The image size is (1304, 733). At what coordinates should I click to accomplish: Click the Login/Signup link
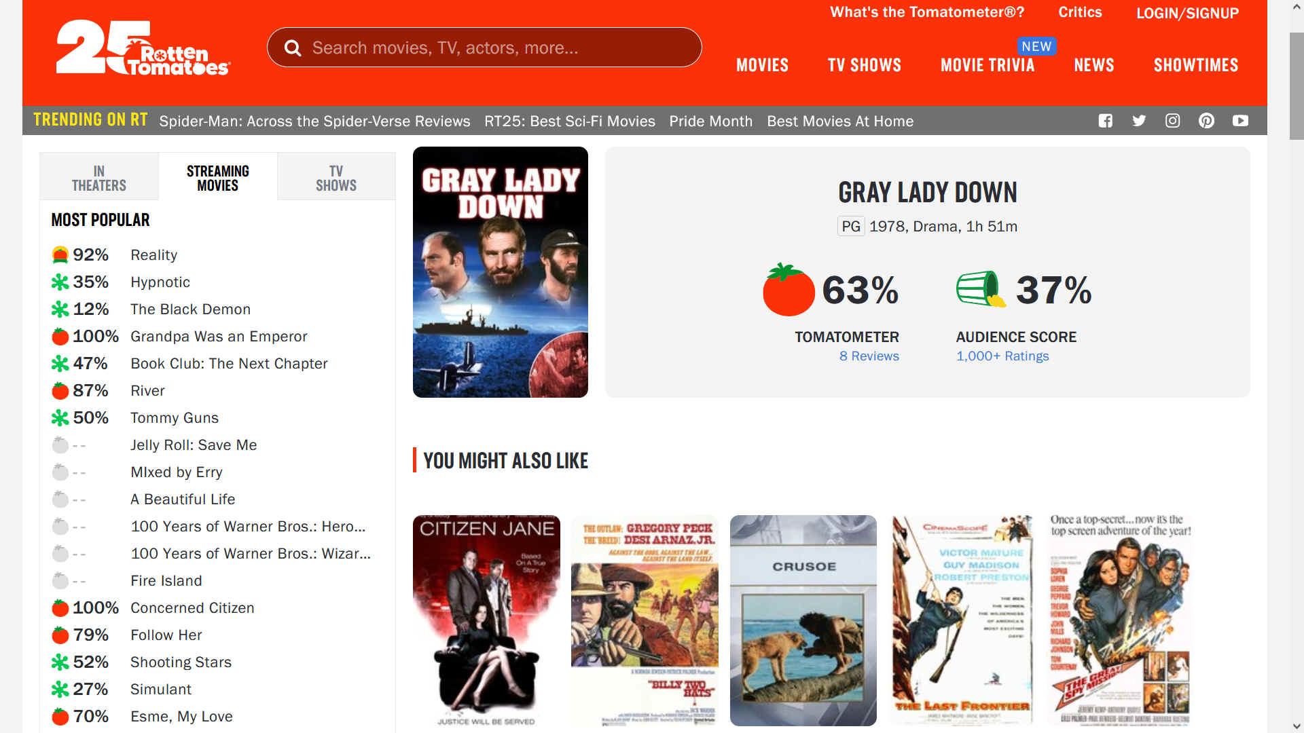[x=1187, y=13]
